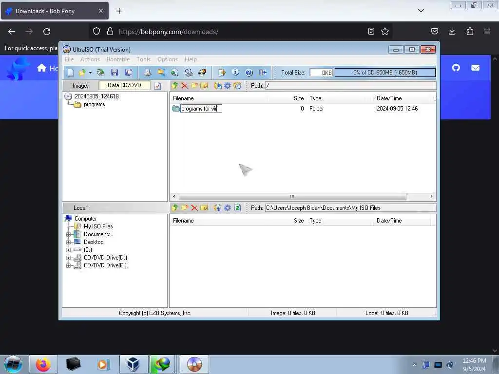Viewport: 499px width, 374px height.
Task: Click the scroll right arrow of image file list
Action: [431, 197]
